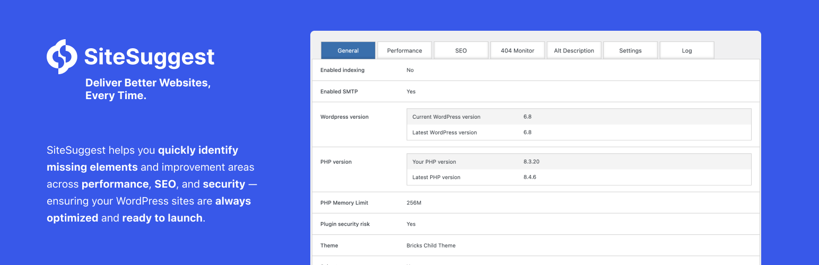The width and height of the screenshot is (819, 265).
Task: Switch to the Performance tab
Action: [x=404, y=50]
